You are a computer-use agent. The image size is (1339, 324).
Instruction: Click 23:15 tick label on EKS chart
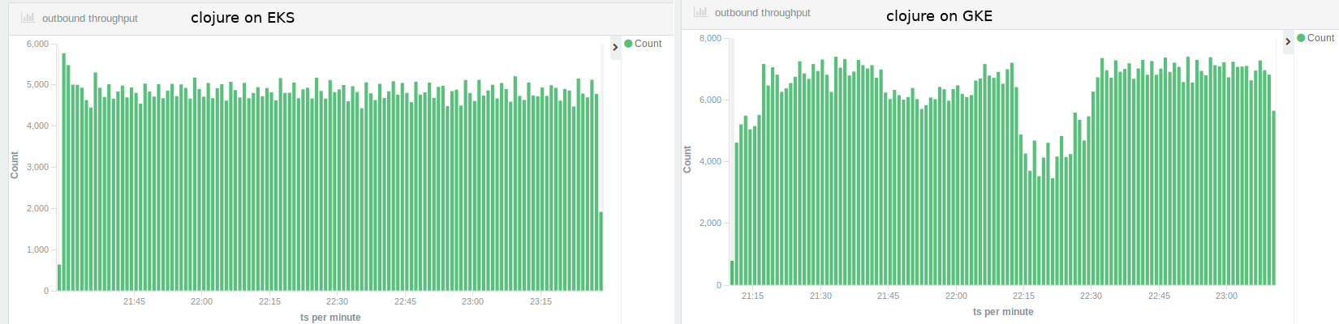click(x=540, y=301)
